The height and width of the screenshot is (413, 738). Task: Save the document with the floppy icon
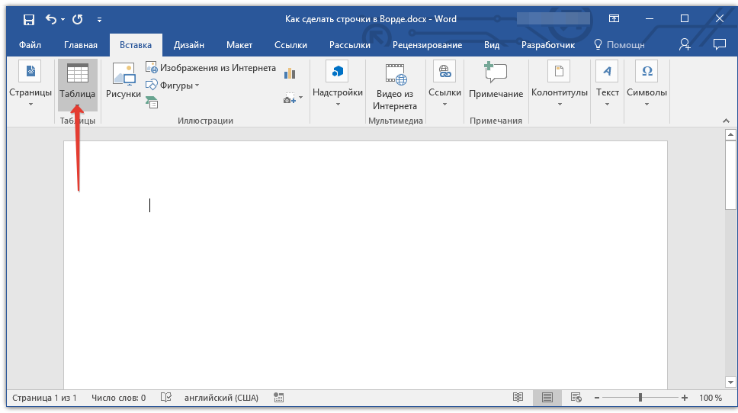tap(29, 19)
